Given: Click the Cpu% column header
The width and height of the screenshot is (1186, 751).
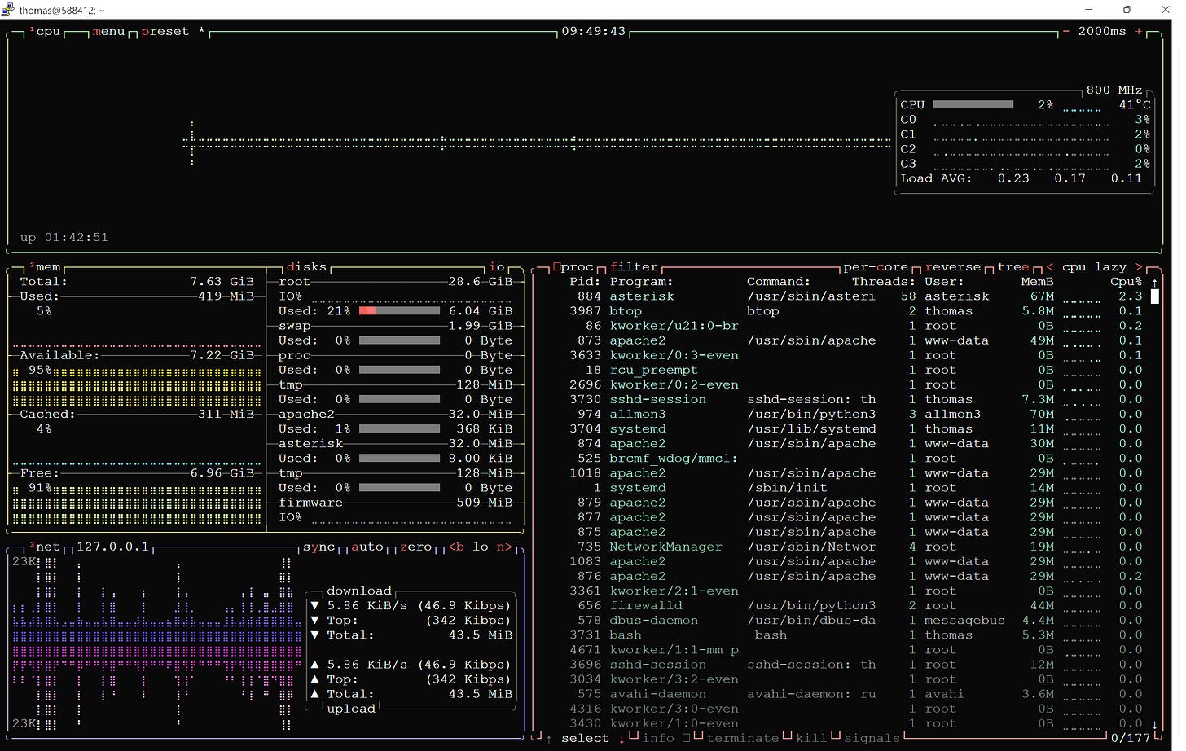Looking at the screenshot, I should tap(1127, 282).
